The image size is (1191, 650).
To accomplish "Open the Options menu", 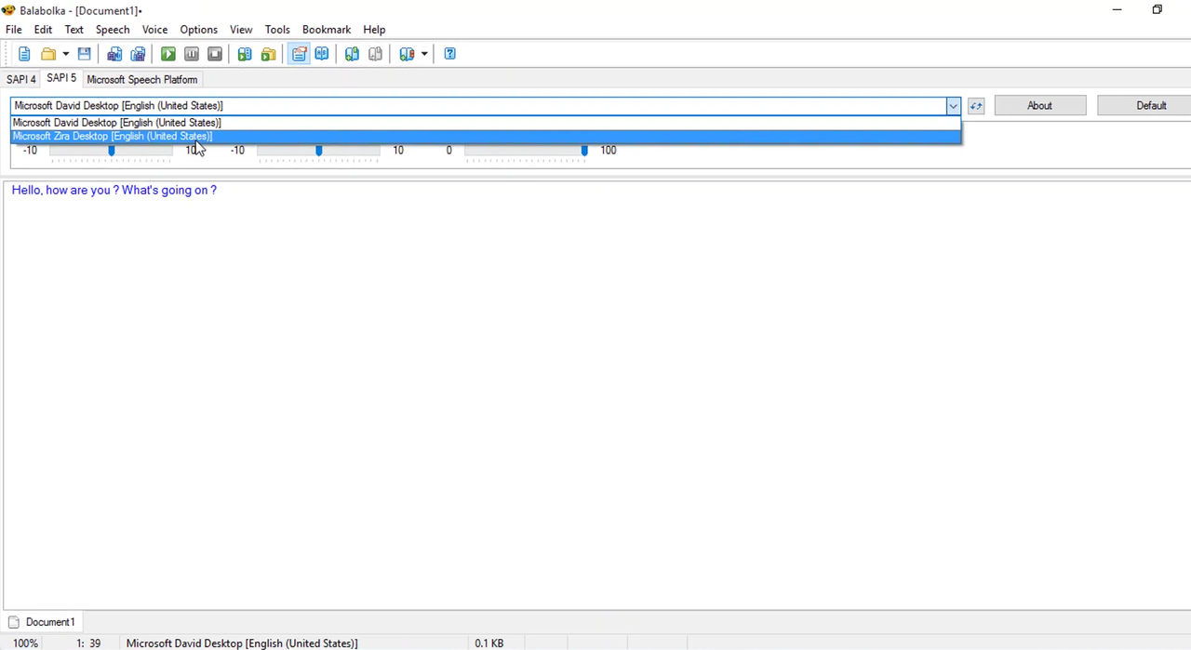I will click(198, 30).
